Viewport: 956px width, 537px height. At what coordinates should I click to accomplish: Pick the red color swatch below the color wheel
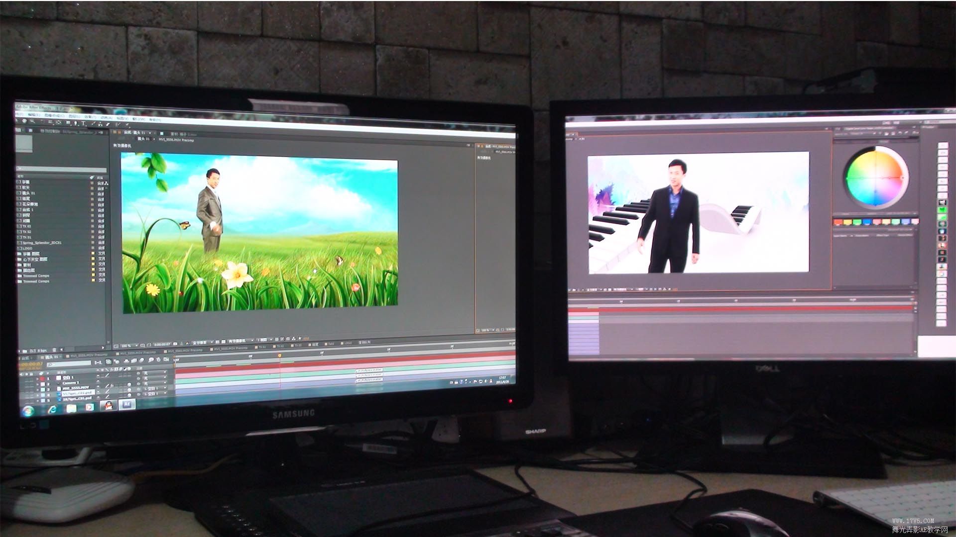(x=837, y=222)
